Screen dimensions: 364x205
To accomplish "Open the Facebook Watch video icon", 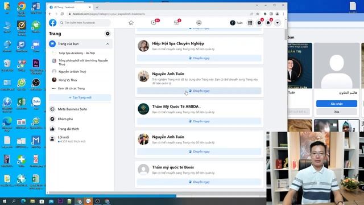I will click(x=154, y=23).
